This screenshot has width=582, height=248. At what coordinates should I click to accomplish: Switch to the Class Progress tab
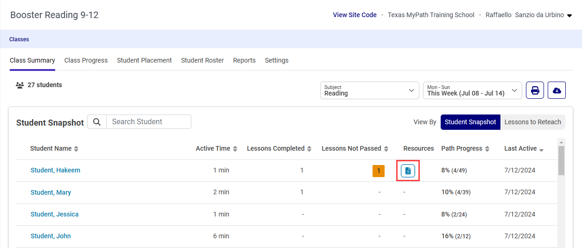(86, 60)
